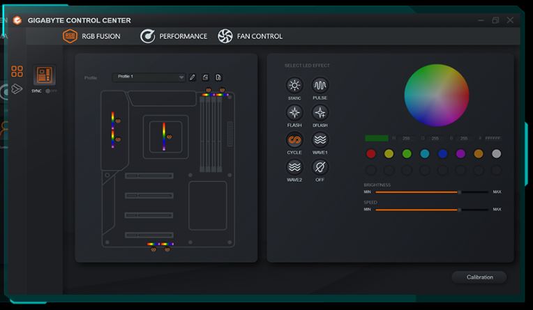
Task: Click the hex color code field
Action: pos(493,139)
